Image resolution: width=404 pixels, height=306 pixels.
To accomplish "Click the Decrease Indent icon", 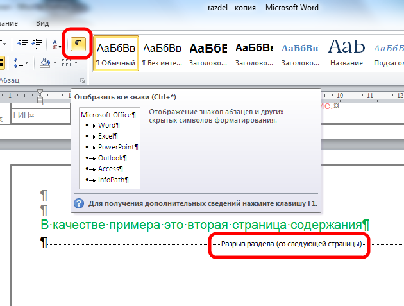I will [23, 44].
